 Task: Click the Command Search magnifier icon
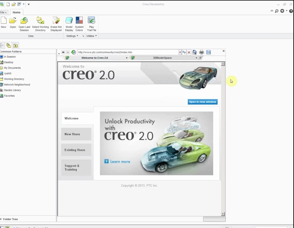(277, 11)
